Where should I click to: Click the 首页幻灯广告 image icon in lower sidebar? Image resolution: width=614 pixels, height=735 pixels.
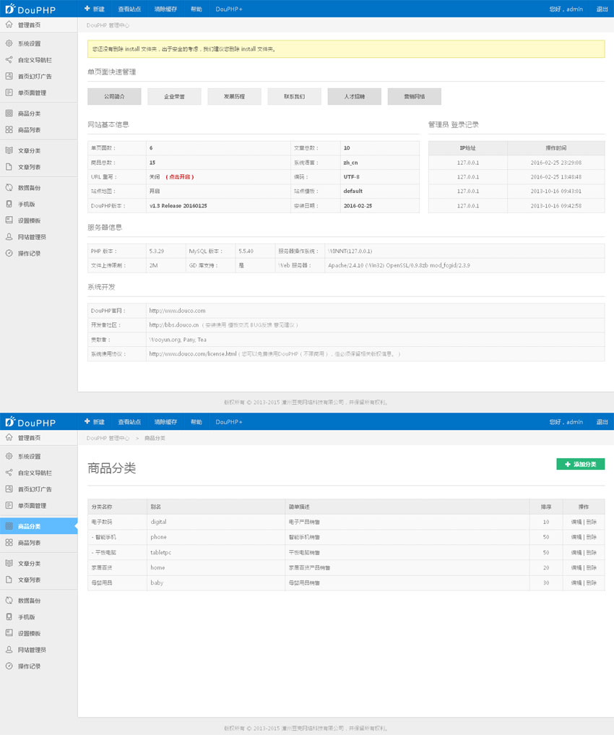click(x=9, y=489)
